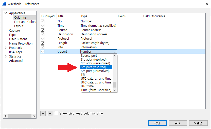211x129 pixels.
Task: Click the type list scrollbar thumb
Action: coord(115,85)
